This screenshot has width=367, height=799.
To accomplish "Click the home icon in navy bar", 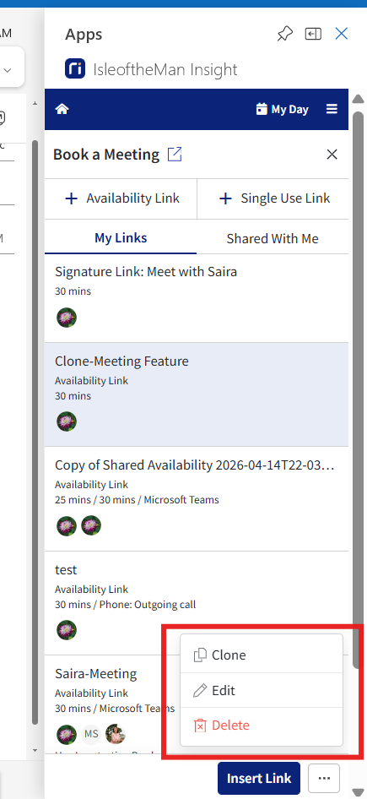I will click(62, 109).
